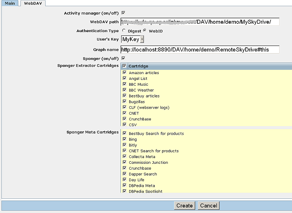Screen dimensions: 292x213
Task: Disable the Commission Junction meta cartridge
Action: click(124, 162)
